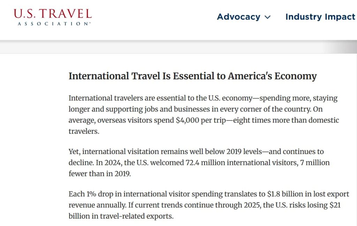Open the Advocacy menu

pos(238,17)
